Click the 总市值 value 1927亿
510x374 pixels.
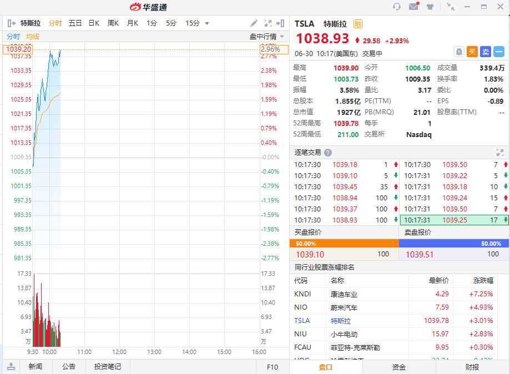349,112
